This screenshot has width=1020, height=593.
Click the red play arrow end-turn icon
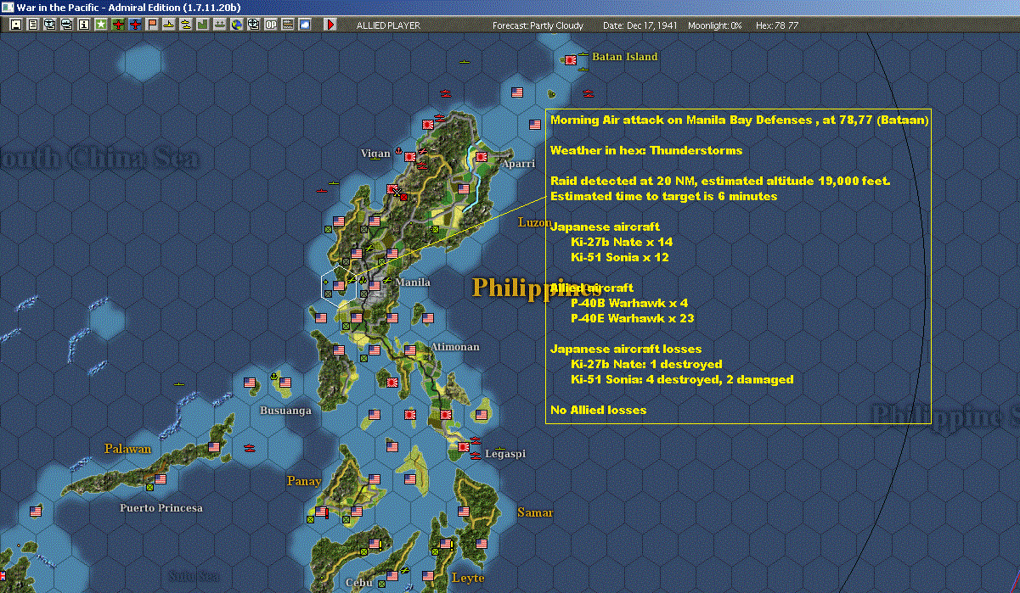[330, 25]
